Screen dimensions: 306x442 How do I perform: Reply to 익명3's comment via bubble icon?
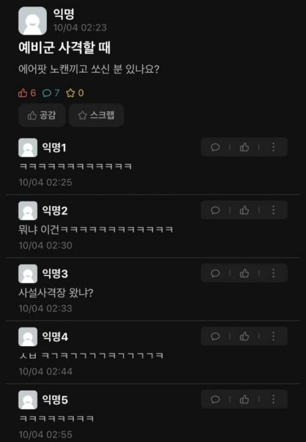pos(215,273)
